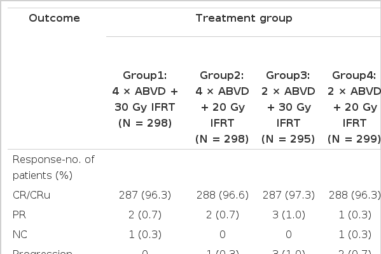Click the Progression row label
Screen dimensions: 381x254
[42, 252]
